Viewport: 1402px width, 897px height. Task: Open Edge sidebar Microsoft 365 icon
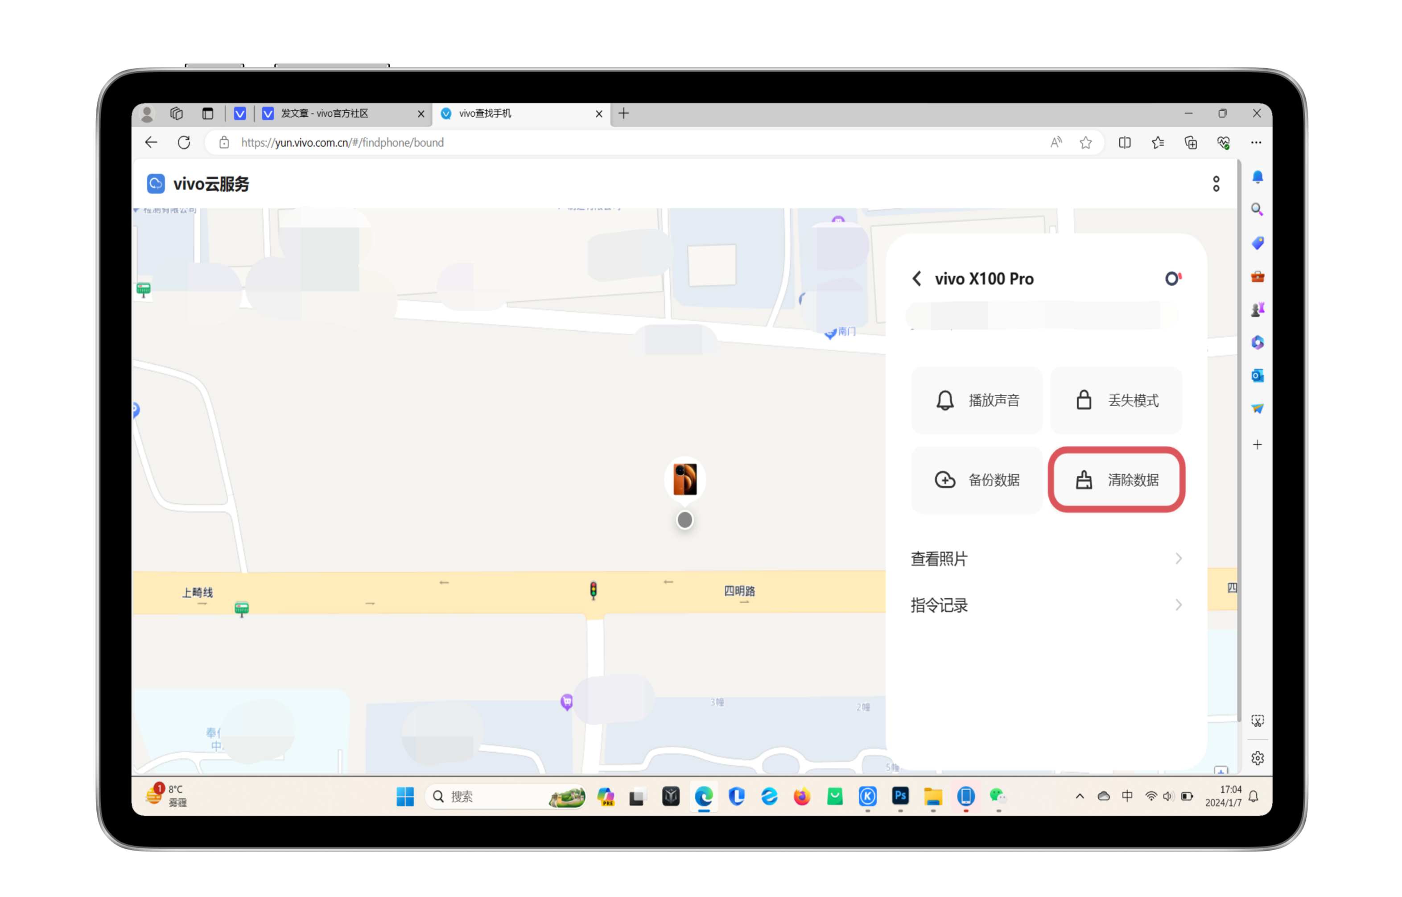point(1258,343)
